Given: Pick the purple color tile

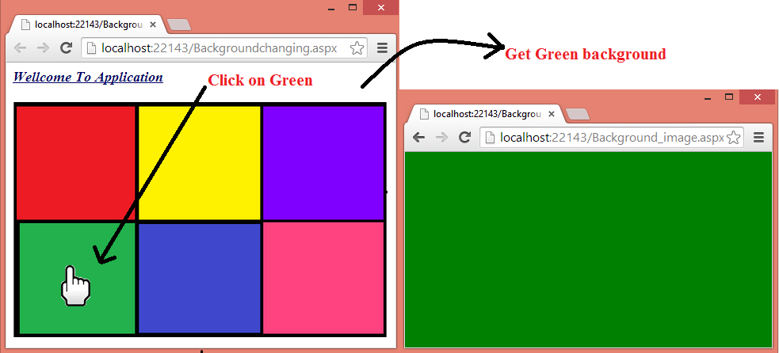Looking at the screenshot, I should (323, 162).
